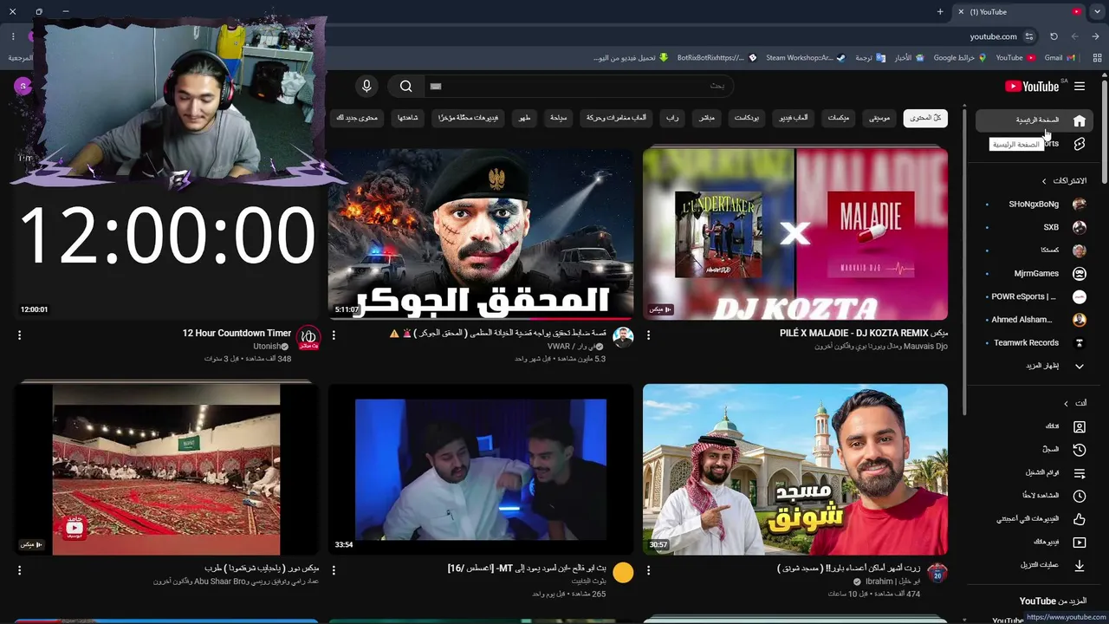Image resolution: width=1109 pixels, height=624 pixels.
Task: Open the Gmail bookmark
Action: [x=1060, y=58]
